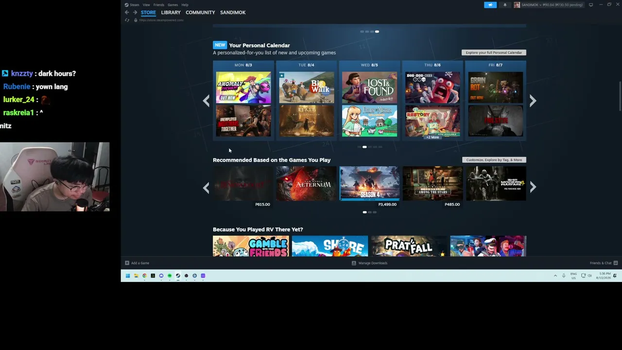Click Explore your full Personal Calendar

494,52
